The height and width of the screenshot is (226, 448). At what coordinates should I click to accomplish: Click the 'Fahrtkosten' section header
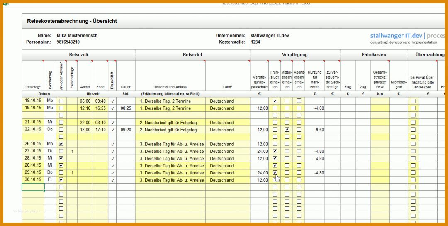click(x=374, y=55)
